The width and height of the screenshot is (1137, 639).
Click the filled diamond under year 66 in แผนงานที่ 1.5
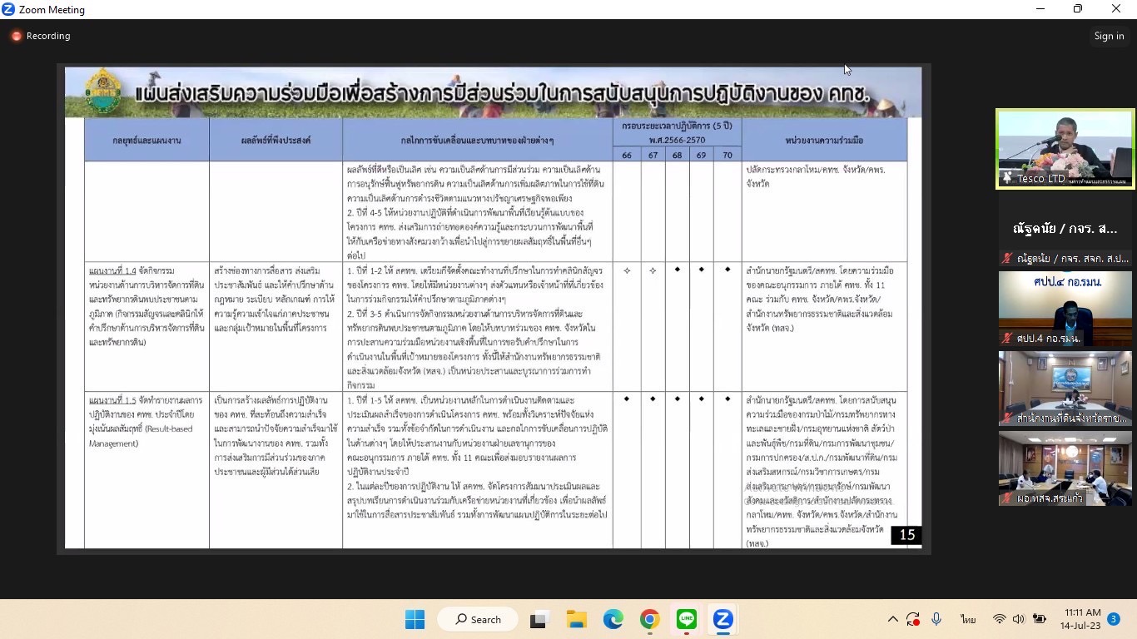click(x=627, y=399)
